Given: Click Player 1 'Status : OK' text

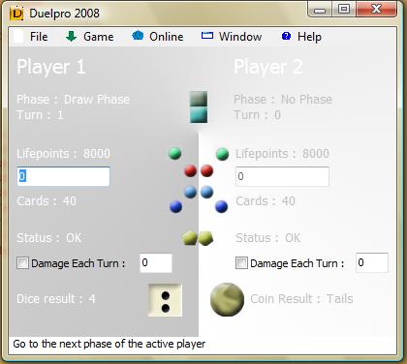Looking at the screenshot, I should coord(49,238).
